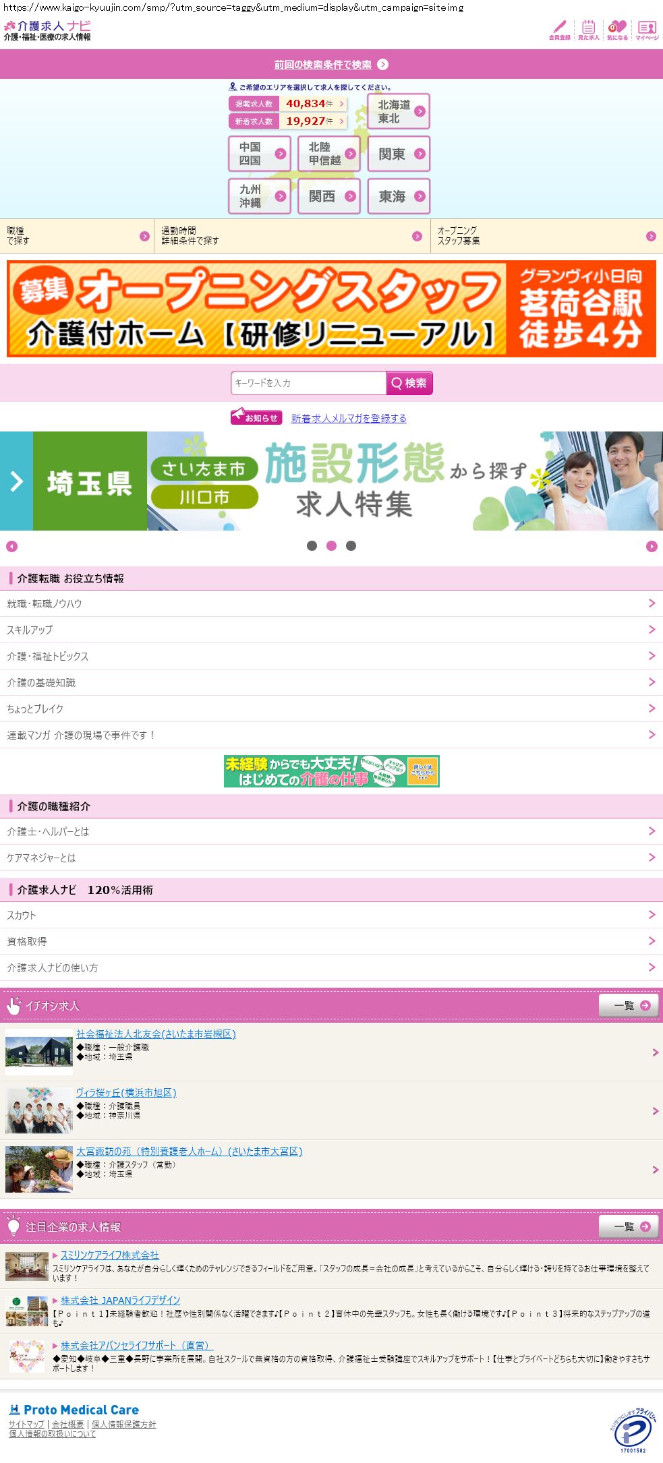Select the middle pink carousel dot
Viewport: 663px width, 1463px height.
[331, 545]
